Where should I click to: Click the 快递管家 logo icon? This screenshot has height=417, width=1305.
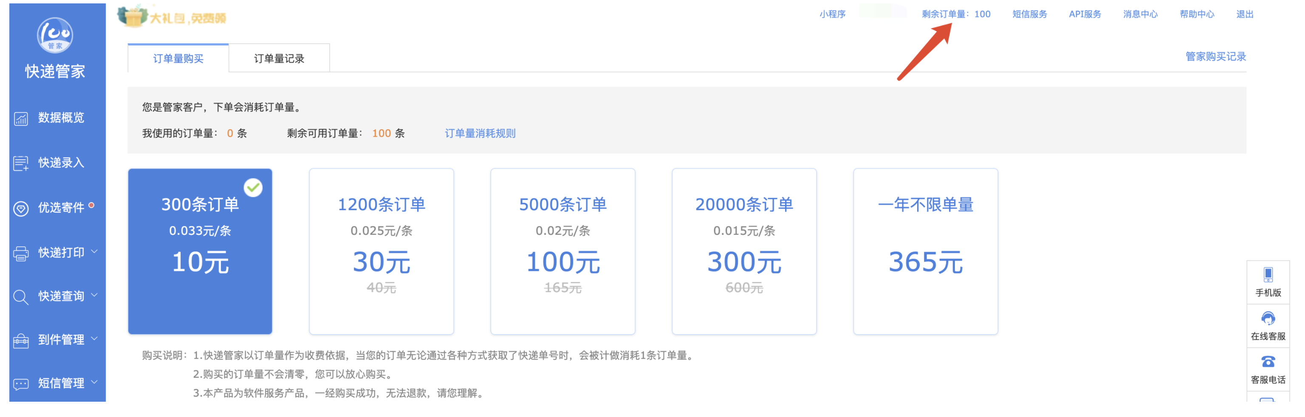pos(55,36)
